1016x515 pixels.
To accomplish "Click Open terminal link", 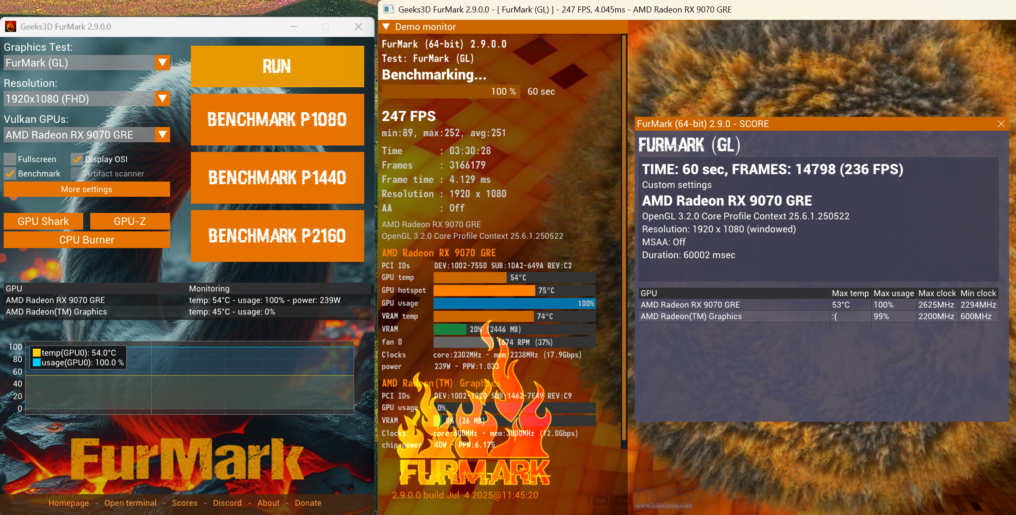I will tap(130, 503).
